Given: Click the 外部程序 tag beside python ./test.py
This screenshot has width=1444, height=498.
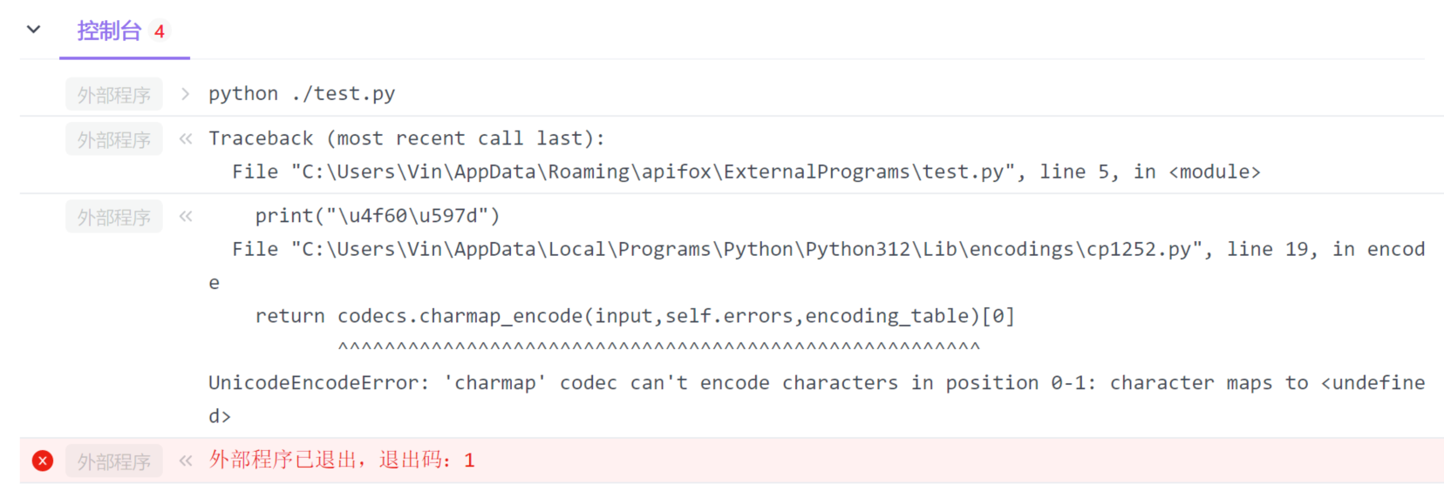Looking at the screenshot, I should point(113,95).
